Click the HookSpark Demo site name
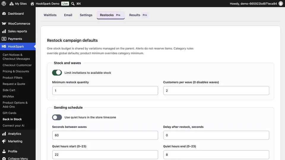This screenshot has width=285, height=160. (47, 4)
